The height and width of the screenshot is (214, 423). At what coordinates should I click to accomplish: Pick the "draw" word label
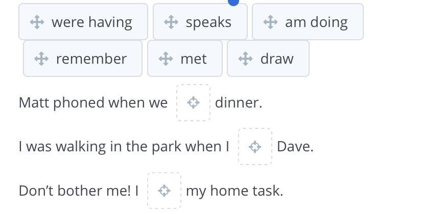pyautogui.click(x=277, y=59)
